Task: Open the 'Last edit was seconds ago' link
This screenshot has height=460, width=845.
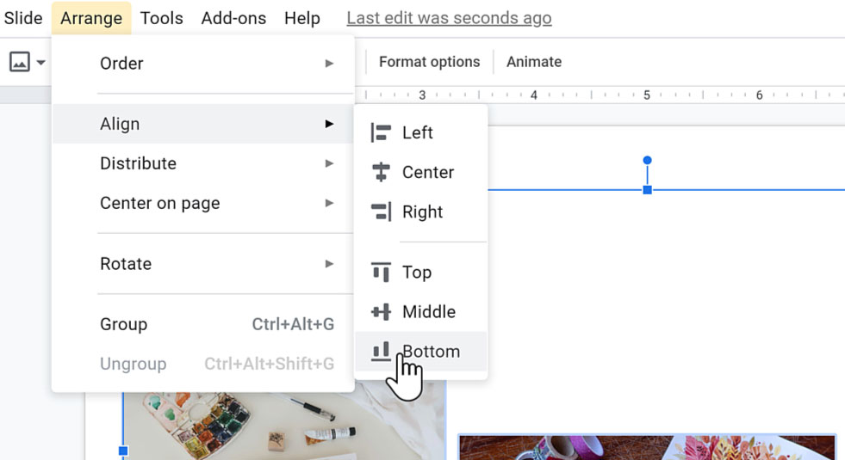Action: (449, 18)
